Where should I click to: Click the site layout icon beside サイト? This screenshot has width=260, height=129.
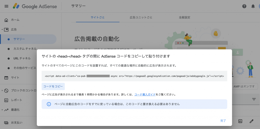pyautogui.click(x=6, y=78)
